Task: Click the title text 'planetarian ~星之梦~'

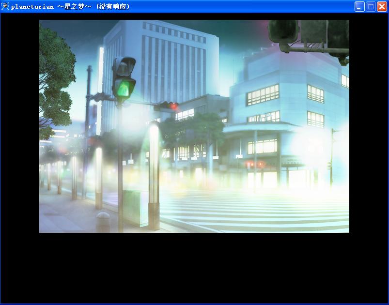Action: point(51,7)
